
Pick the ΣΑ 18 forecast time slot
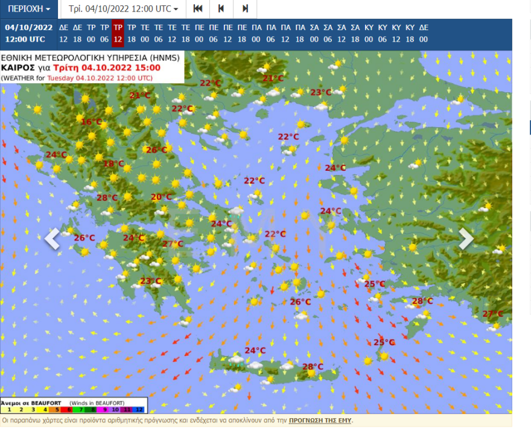(x=355, y=33)
